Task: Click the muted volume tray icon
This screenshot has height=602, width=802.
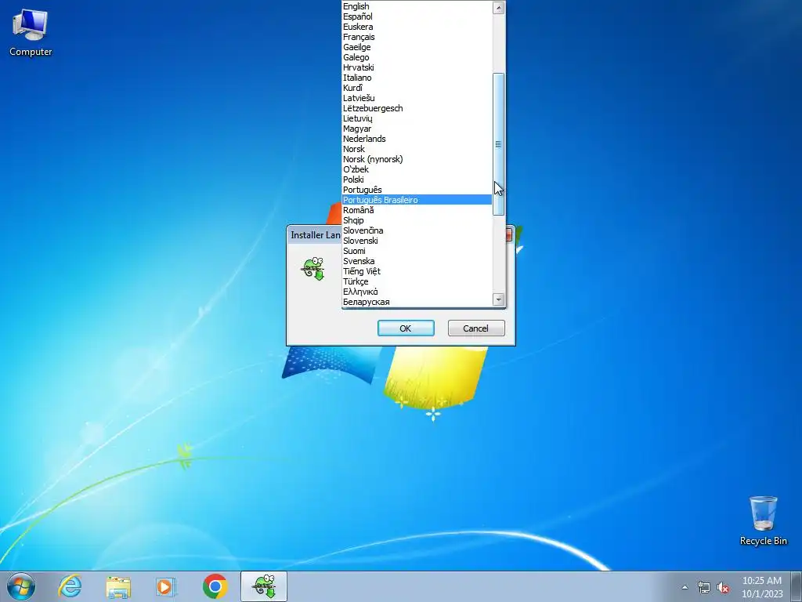Action: pos(723,587)
